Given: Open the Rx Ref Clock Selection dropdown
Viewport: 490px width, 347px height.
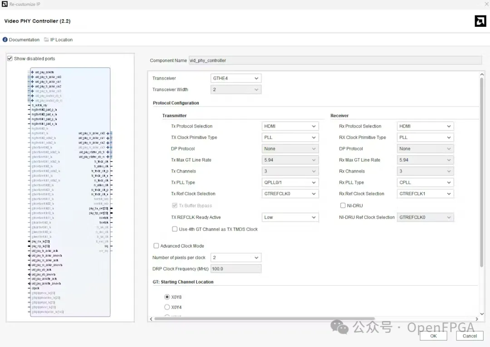Looking at the screenshot, I should (425, 194).
